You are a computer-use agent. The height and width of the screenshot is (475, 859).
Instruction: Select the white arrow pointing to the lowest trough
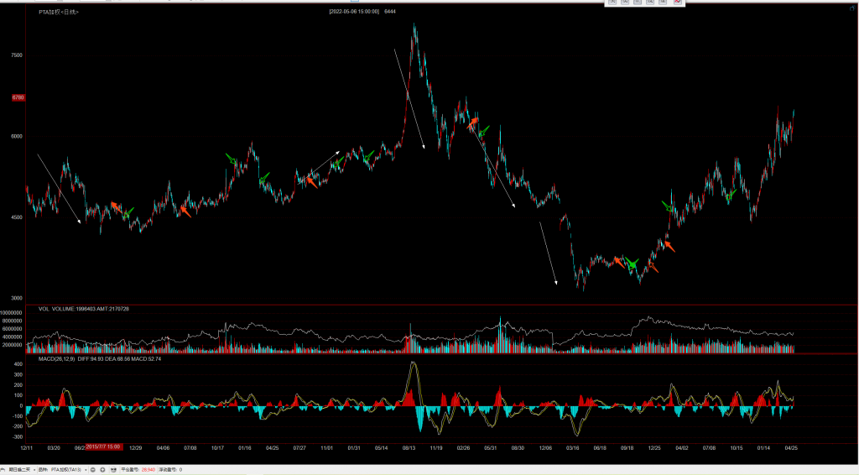(548, 253)
